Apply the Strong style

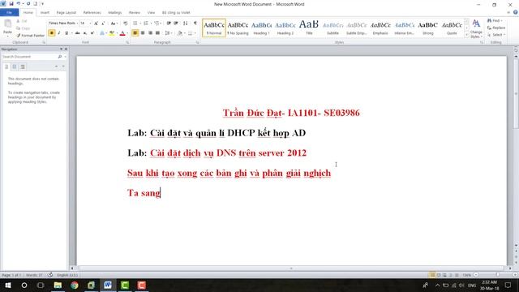tap(428, 28)
